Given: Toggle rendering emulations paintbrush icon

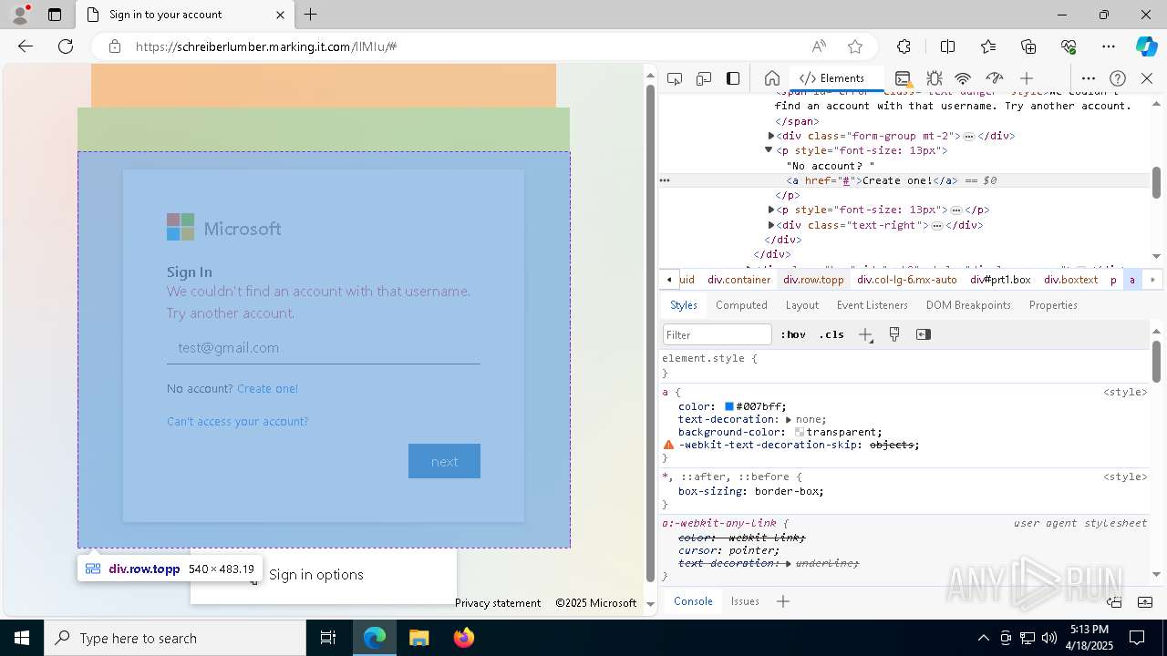Looking at the screenshot, I should (894, 334).
